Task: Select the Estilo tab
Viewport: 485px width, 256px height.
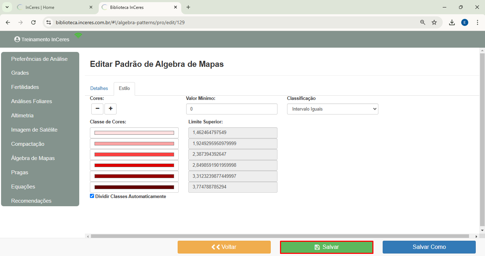Action: 124,89
